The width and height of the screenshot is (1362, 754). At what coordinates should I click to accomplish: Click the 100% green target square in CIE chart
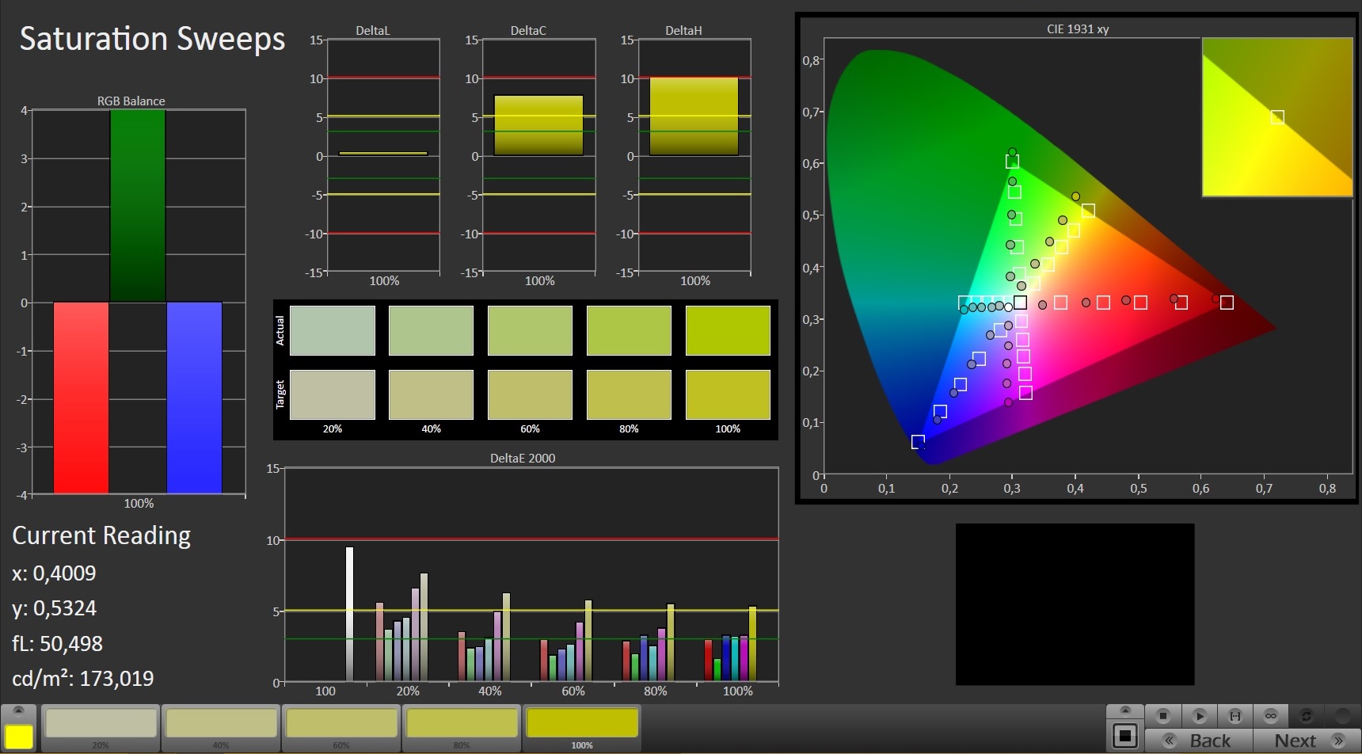point(1012,162)
